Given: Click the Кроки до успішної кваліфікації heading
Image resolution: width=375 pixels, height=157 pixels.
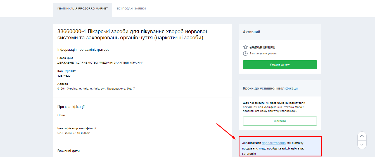Looking at the screenshot, I should (x=270, y=88).
